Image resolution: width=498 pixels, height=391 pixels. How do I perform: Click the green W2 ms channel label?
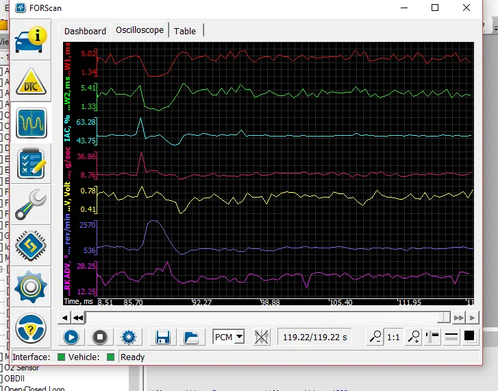tap(67, 93)
